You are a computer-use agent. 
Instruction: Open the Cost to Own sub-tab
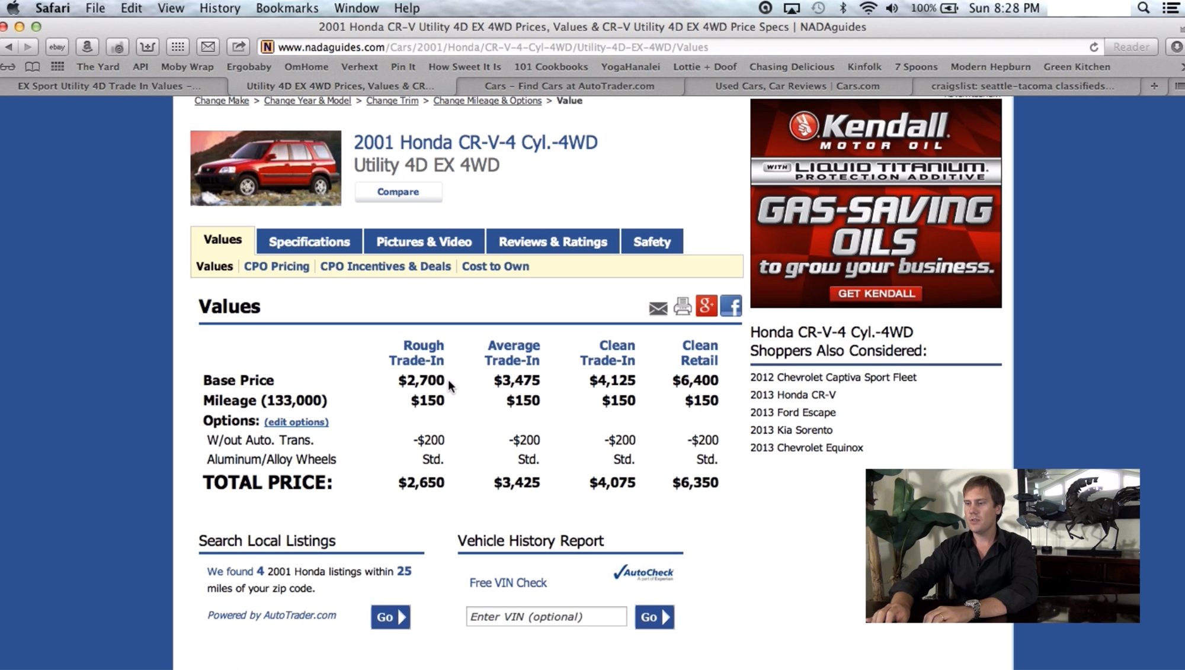tap(495, 266)
